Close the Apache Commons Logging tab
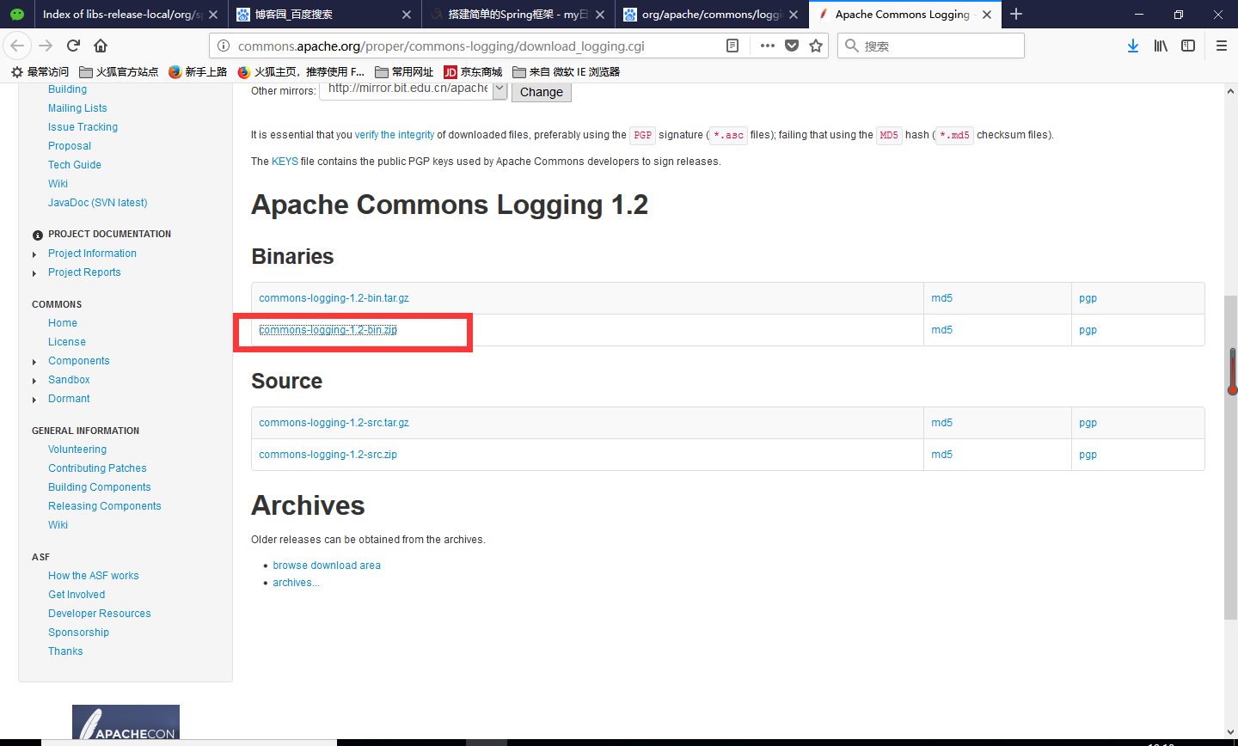The height and width of the screenshot is (746, 1238). 987,15
